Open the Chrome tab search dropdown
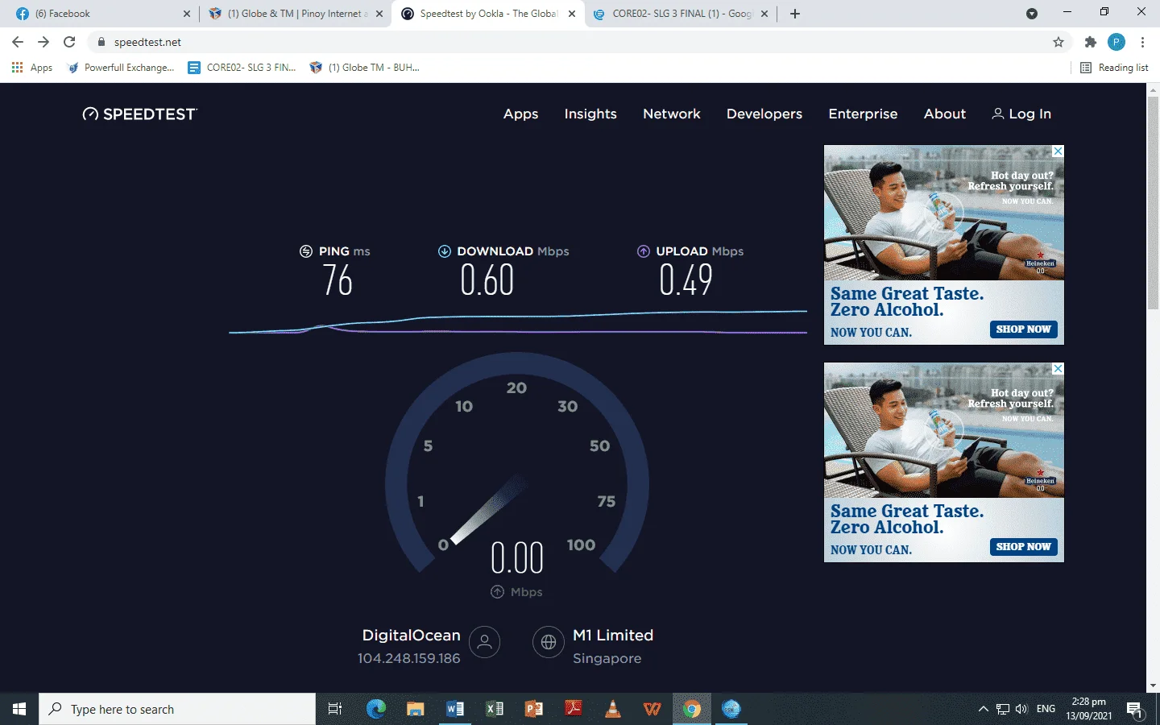 click(1032, 14)
